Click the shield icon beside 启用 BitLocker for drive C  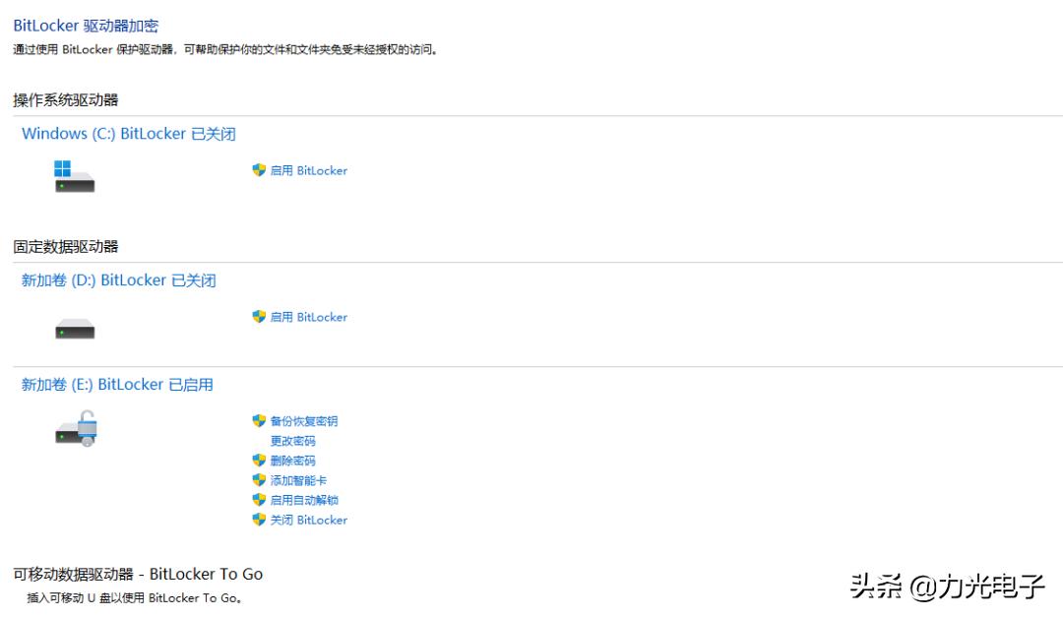258,170
